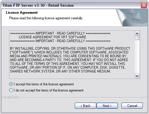Click the Titan FTP Server title bar
The image size is (149, 114).
click(x=70, y=5)
